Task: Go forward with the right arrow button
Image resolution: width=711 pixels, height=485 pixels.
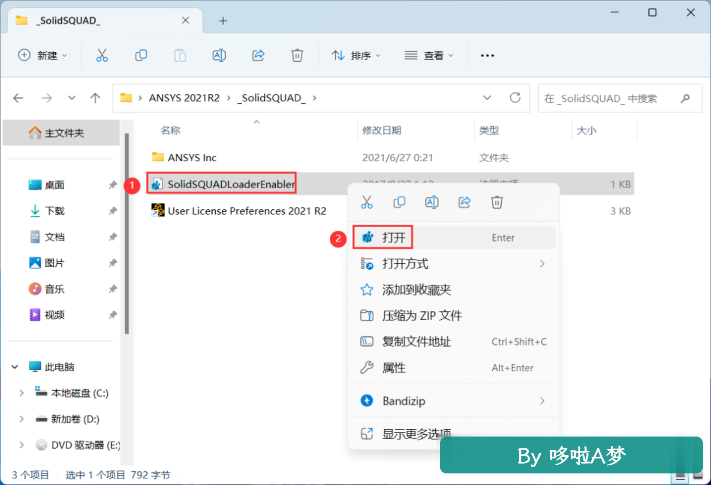Action: (46, 98)
